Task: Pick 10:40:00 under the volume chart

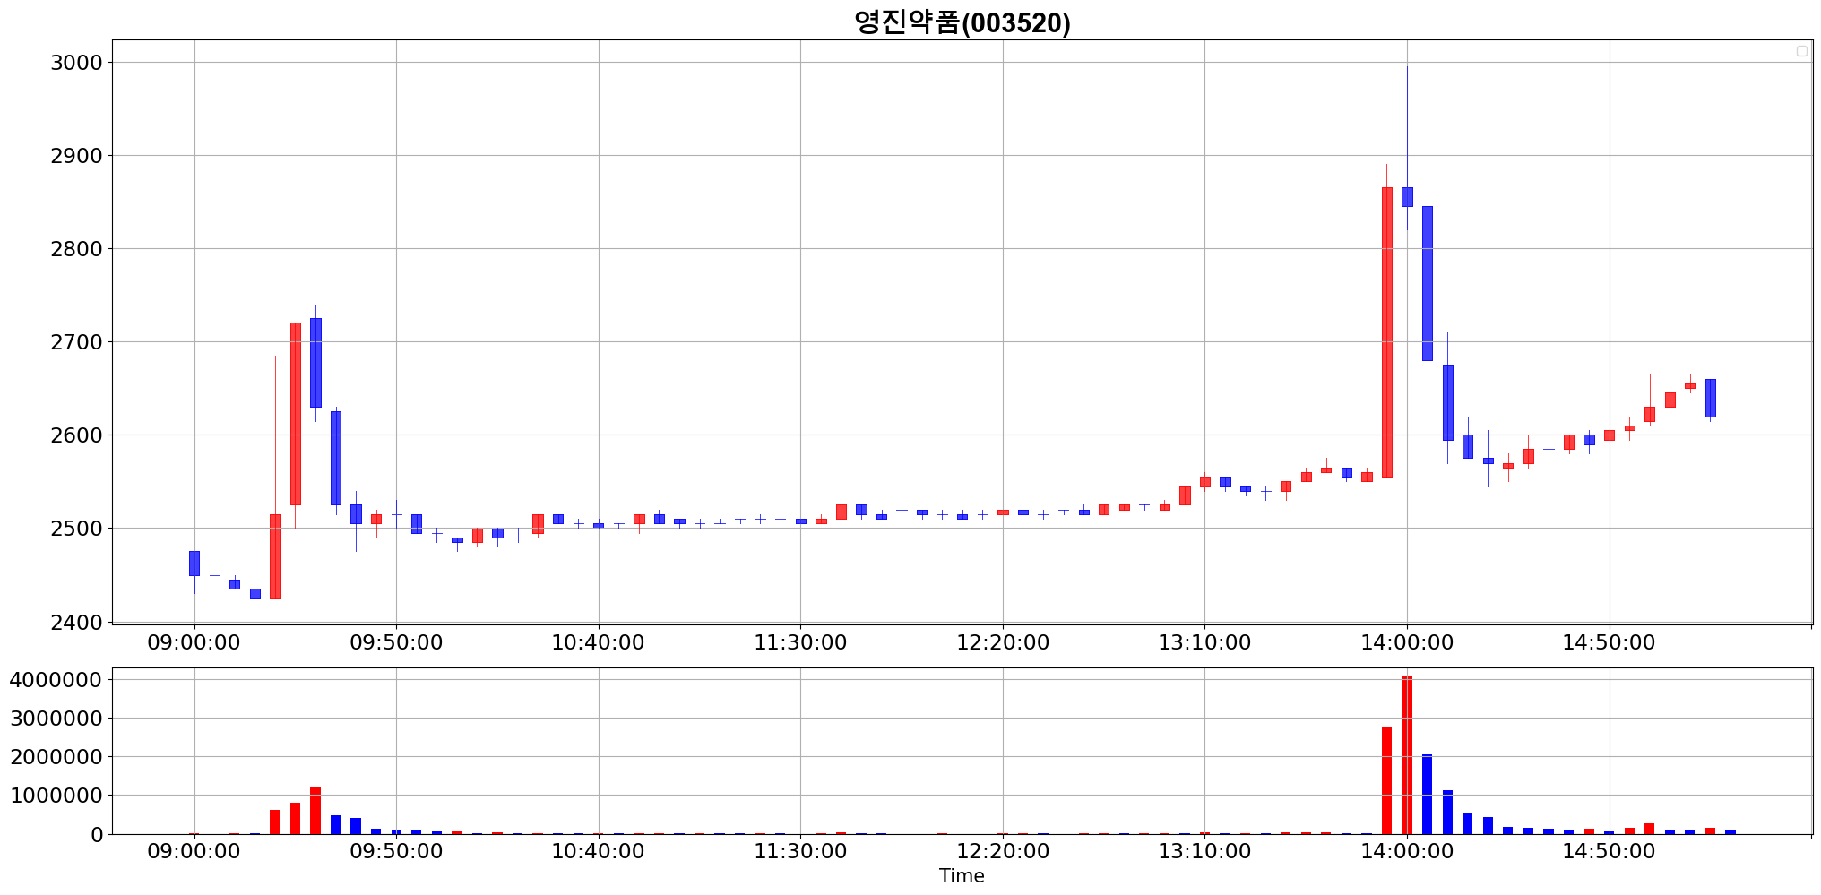Action: (x=598, y=851)
